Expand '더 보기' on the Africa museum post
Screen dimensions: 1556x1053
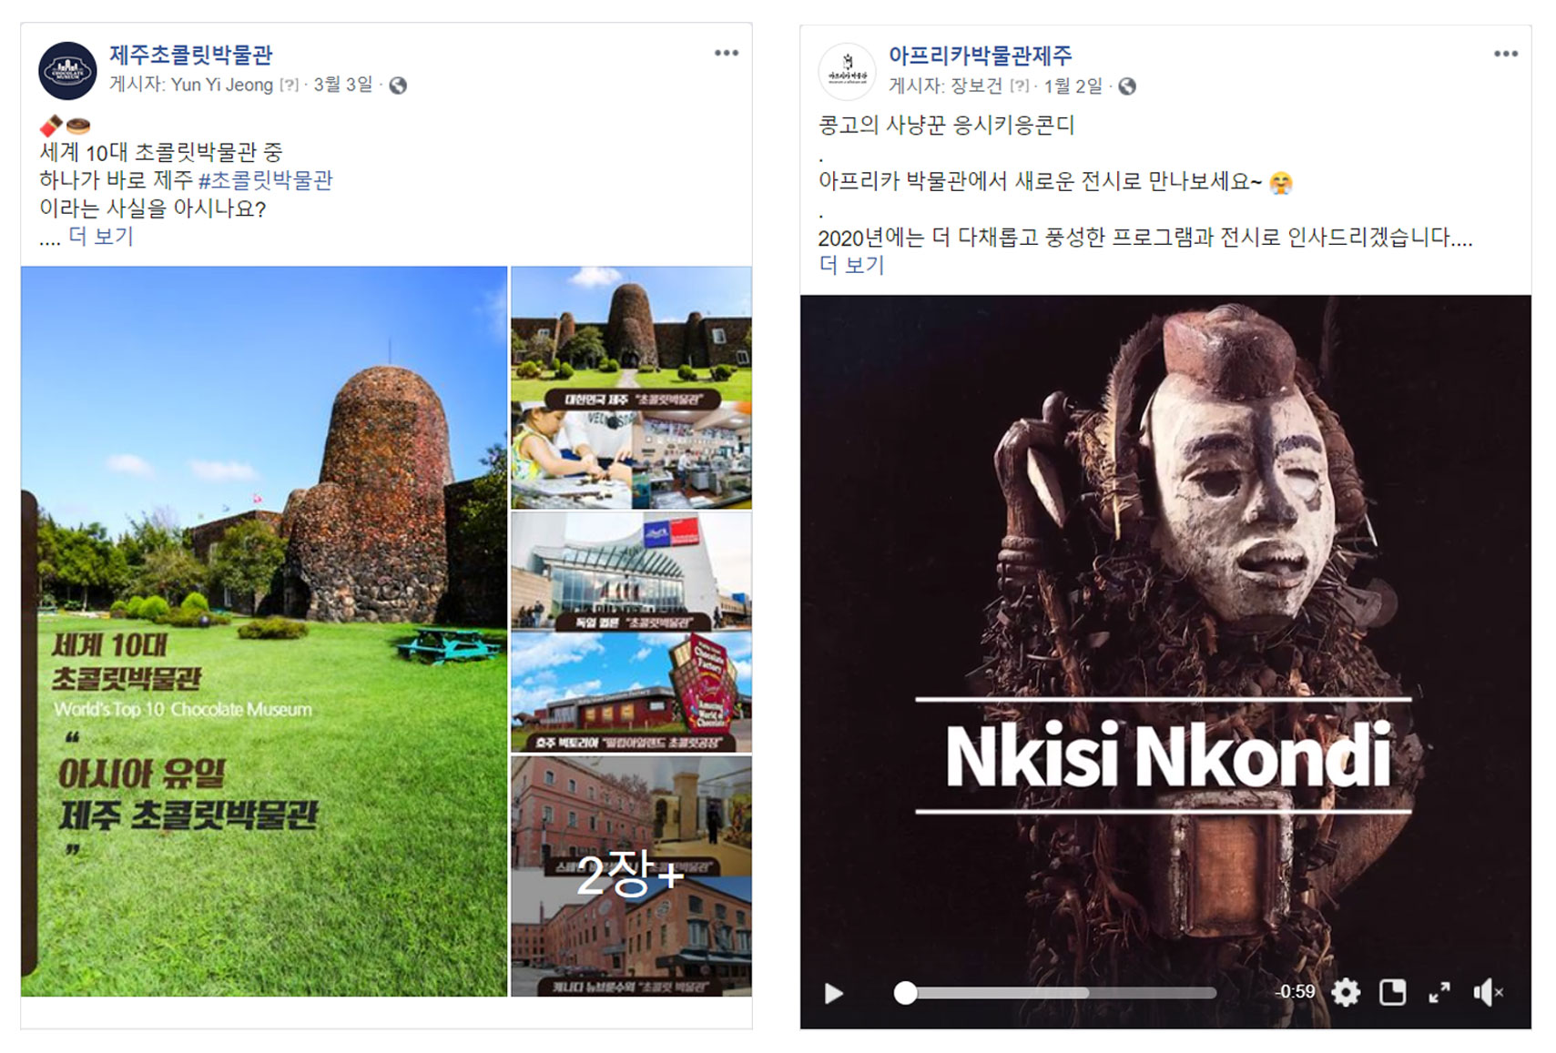(851, 265)
